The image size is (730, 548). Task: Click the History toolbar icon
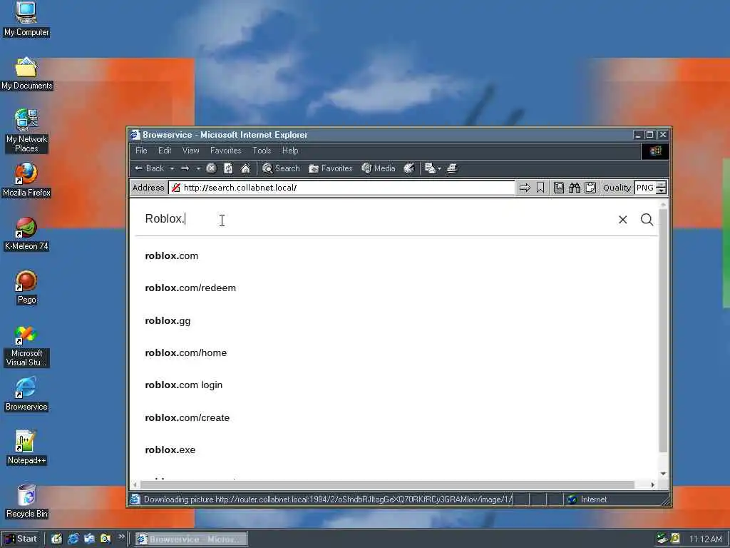click(408, 168)
